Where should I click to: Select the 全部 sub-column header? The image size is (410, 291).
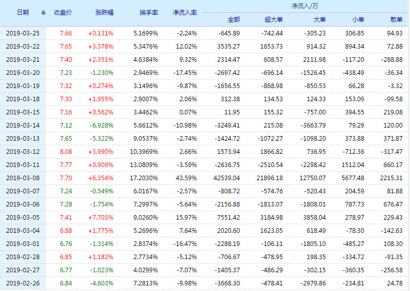[234, 20]
